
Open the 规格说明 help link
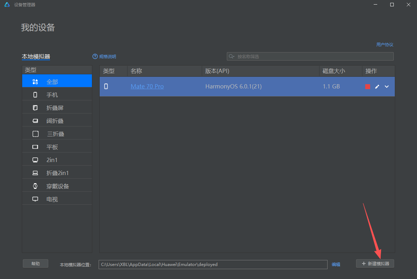(104, 56)
